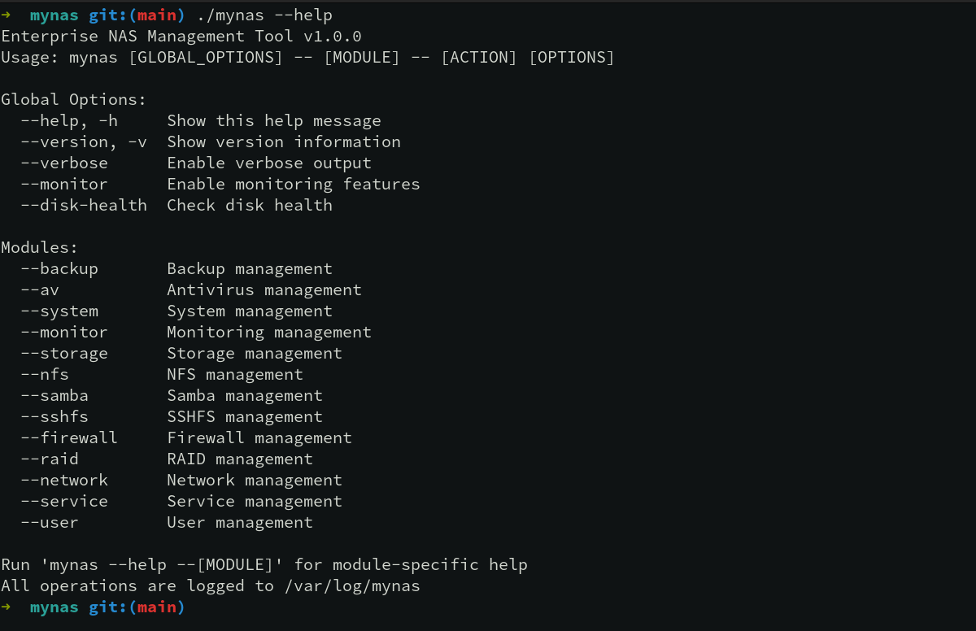
Task: Click the green prompt arrow on the first line
Action: 6,15
